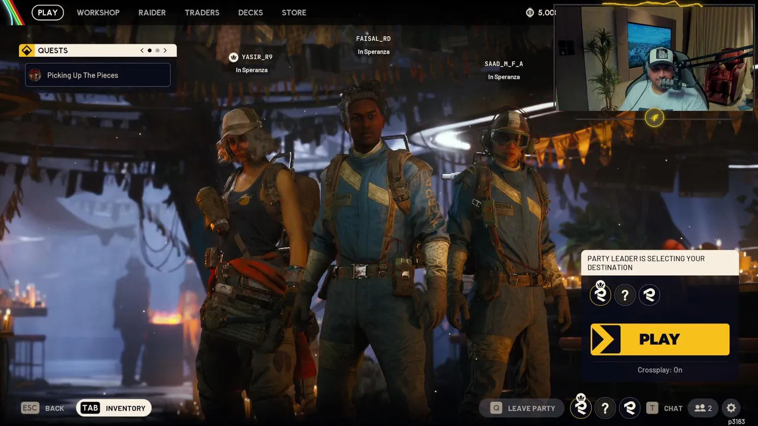
Task: Open INVENTORY via the TAB button
Action: (114, 408)
